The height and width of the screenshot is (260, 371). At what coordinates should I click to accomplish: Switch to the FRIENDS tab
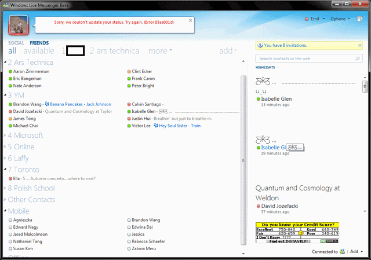pos(39,43)
